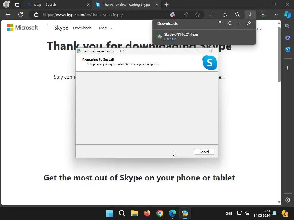Open Browser essentials heart icon
294x220 pixels.
pos(263,15)
